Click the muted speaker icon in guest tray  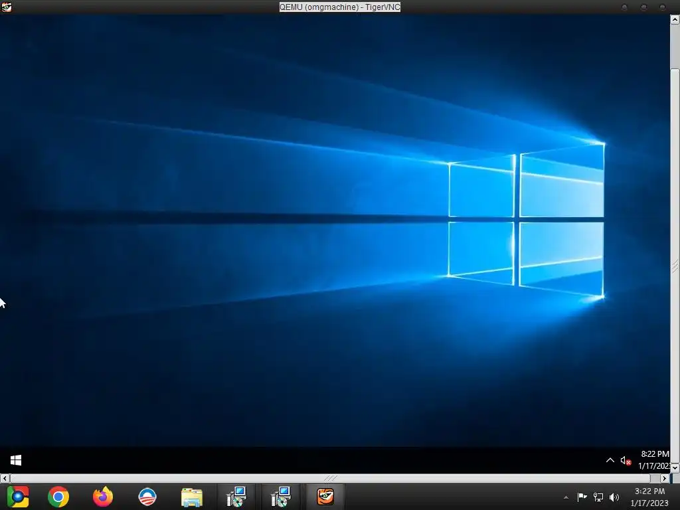click(x=626, y=461)
